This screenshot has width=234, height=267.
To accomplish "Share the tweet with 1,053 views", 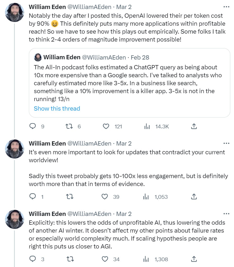I will tap(194, 197).
